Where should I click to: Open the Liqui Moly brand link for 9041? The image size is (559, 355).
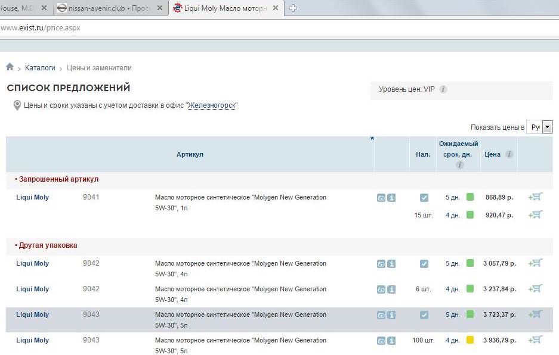pos(32,197)
